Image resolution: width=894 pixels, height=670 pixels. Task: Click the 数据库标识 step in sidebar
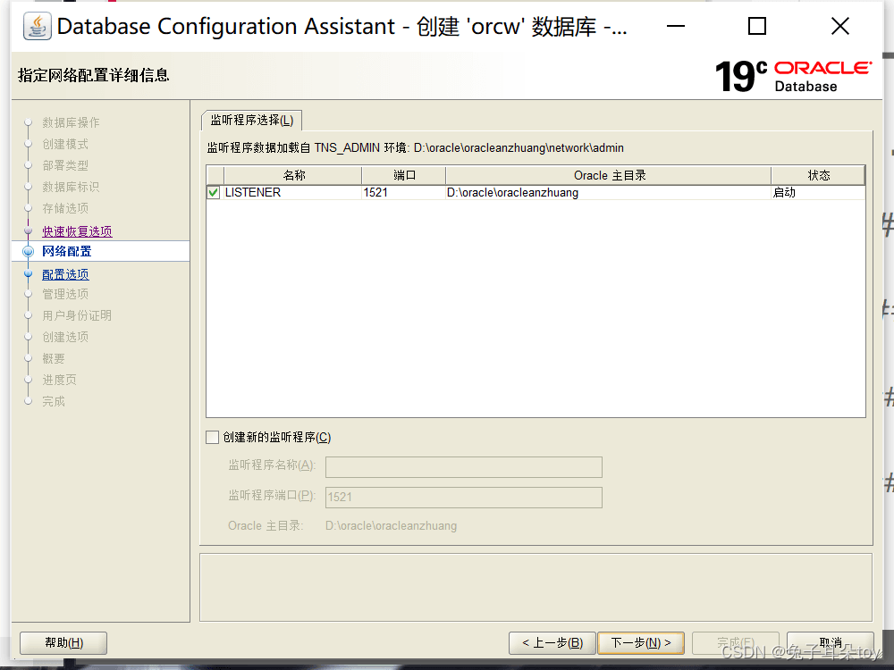click(x=71, y=187)
